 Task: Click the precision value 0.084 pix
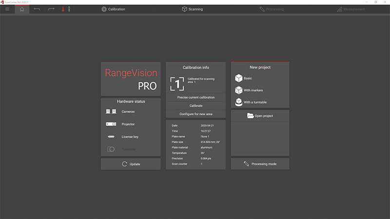(206, 159)
